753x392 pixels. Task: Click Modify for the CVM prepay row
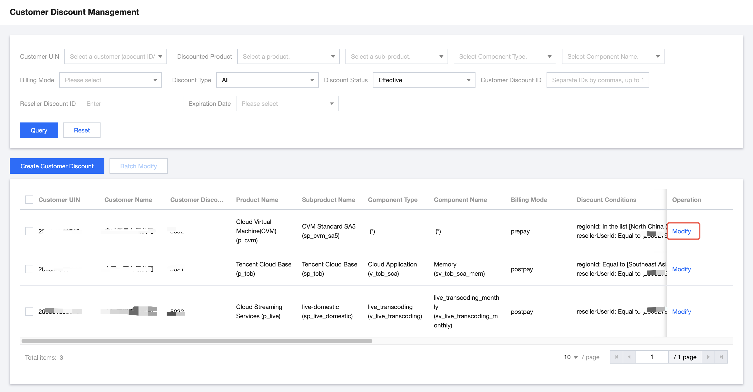[x=681, y=231]
